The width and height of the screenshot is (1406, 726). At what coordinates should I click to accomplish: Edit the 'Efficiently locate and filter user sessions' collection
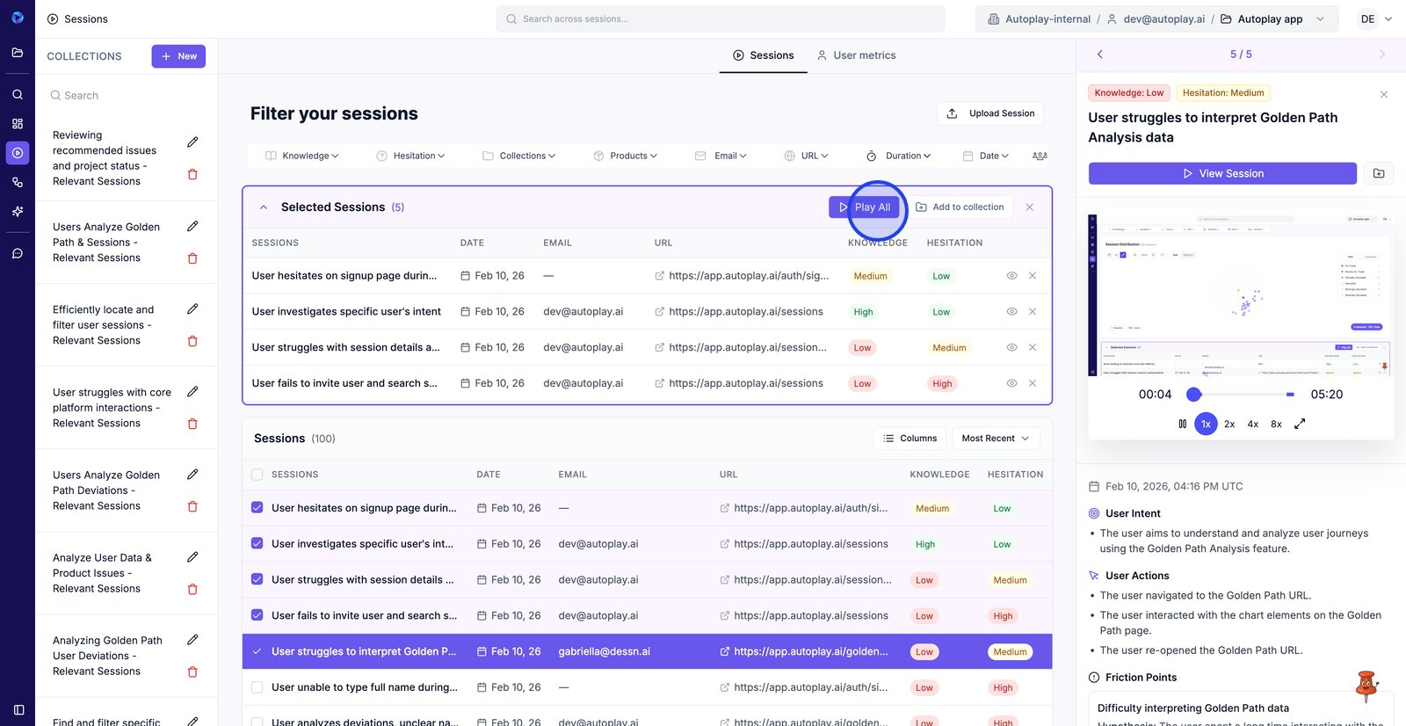[192, 309]
